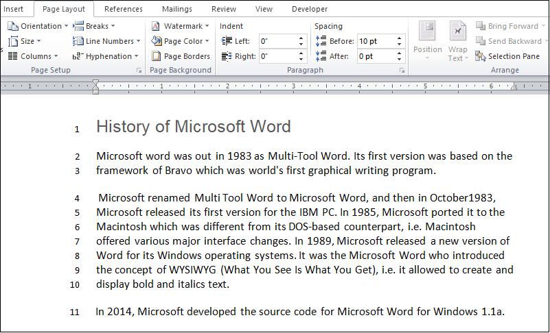The width and height of the screenshot is (550, 333).
Task: Open the Orientation options
Action: (38, 26)
